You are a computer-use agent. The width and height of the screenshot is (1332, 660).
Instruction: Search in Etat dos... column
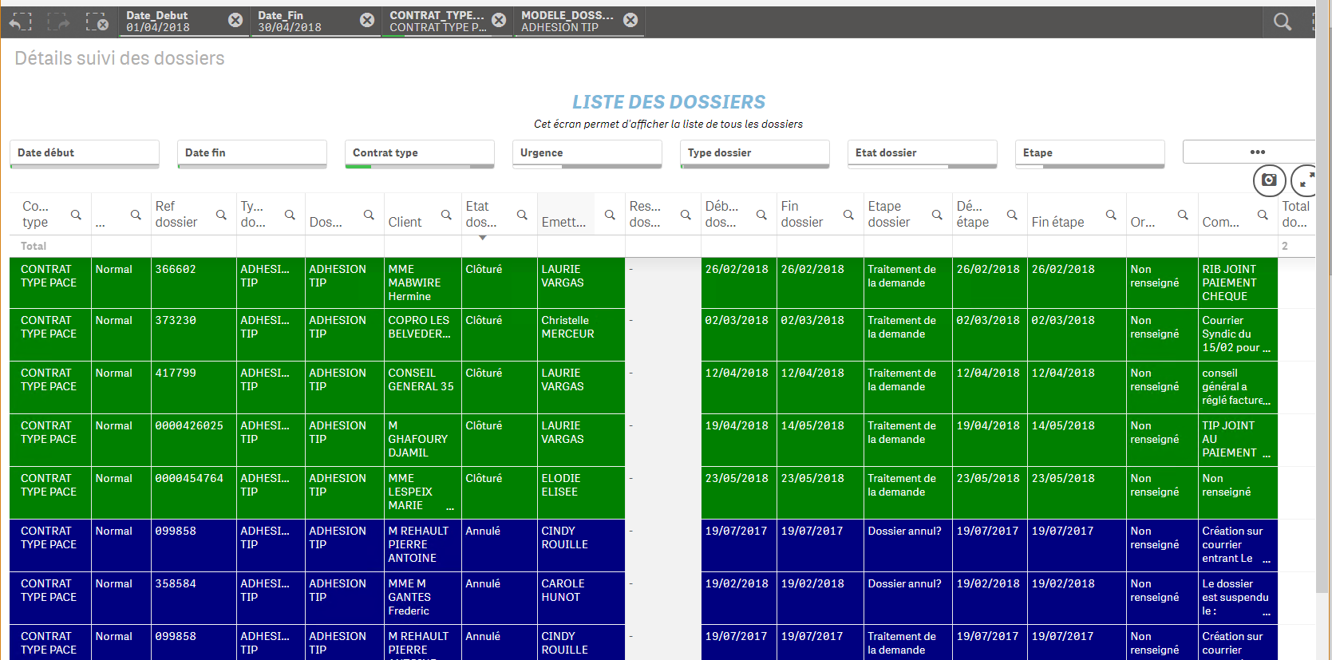(x=522, y=215)
